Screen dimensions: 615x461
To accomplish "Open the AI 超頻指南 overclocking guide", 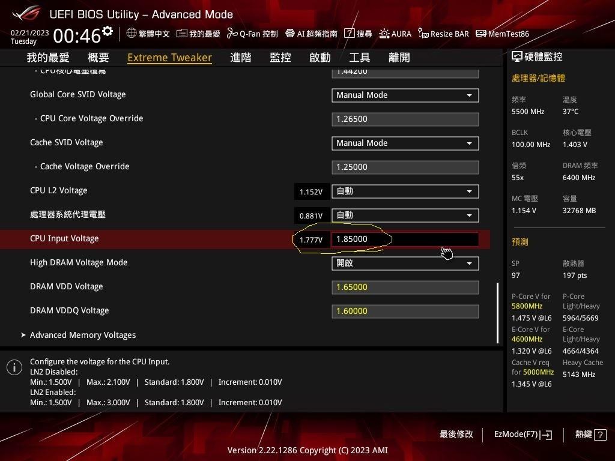I will 312,34.
